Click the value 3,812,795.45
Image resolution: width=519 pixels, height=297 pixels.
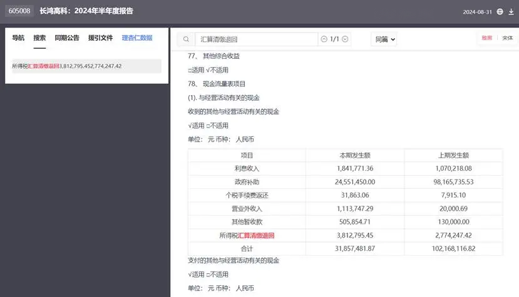pyautogui.click(x=355, y=236)
